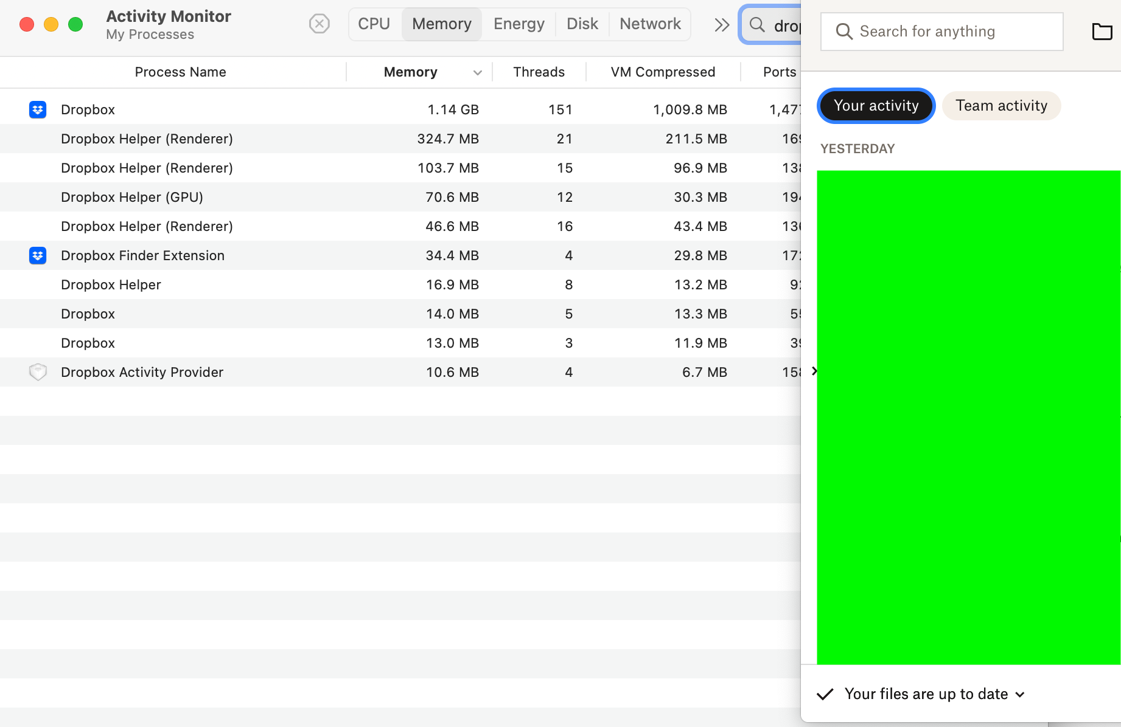Click the Memory column sort chevron
Screen dimensions: 1121x727
(x=478, y=72)
